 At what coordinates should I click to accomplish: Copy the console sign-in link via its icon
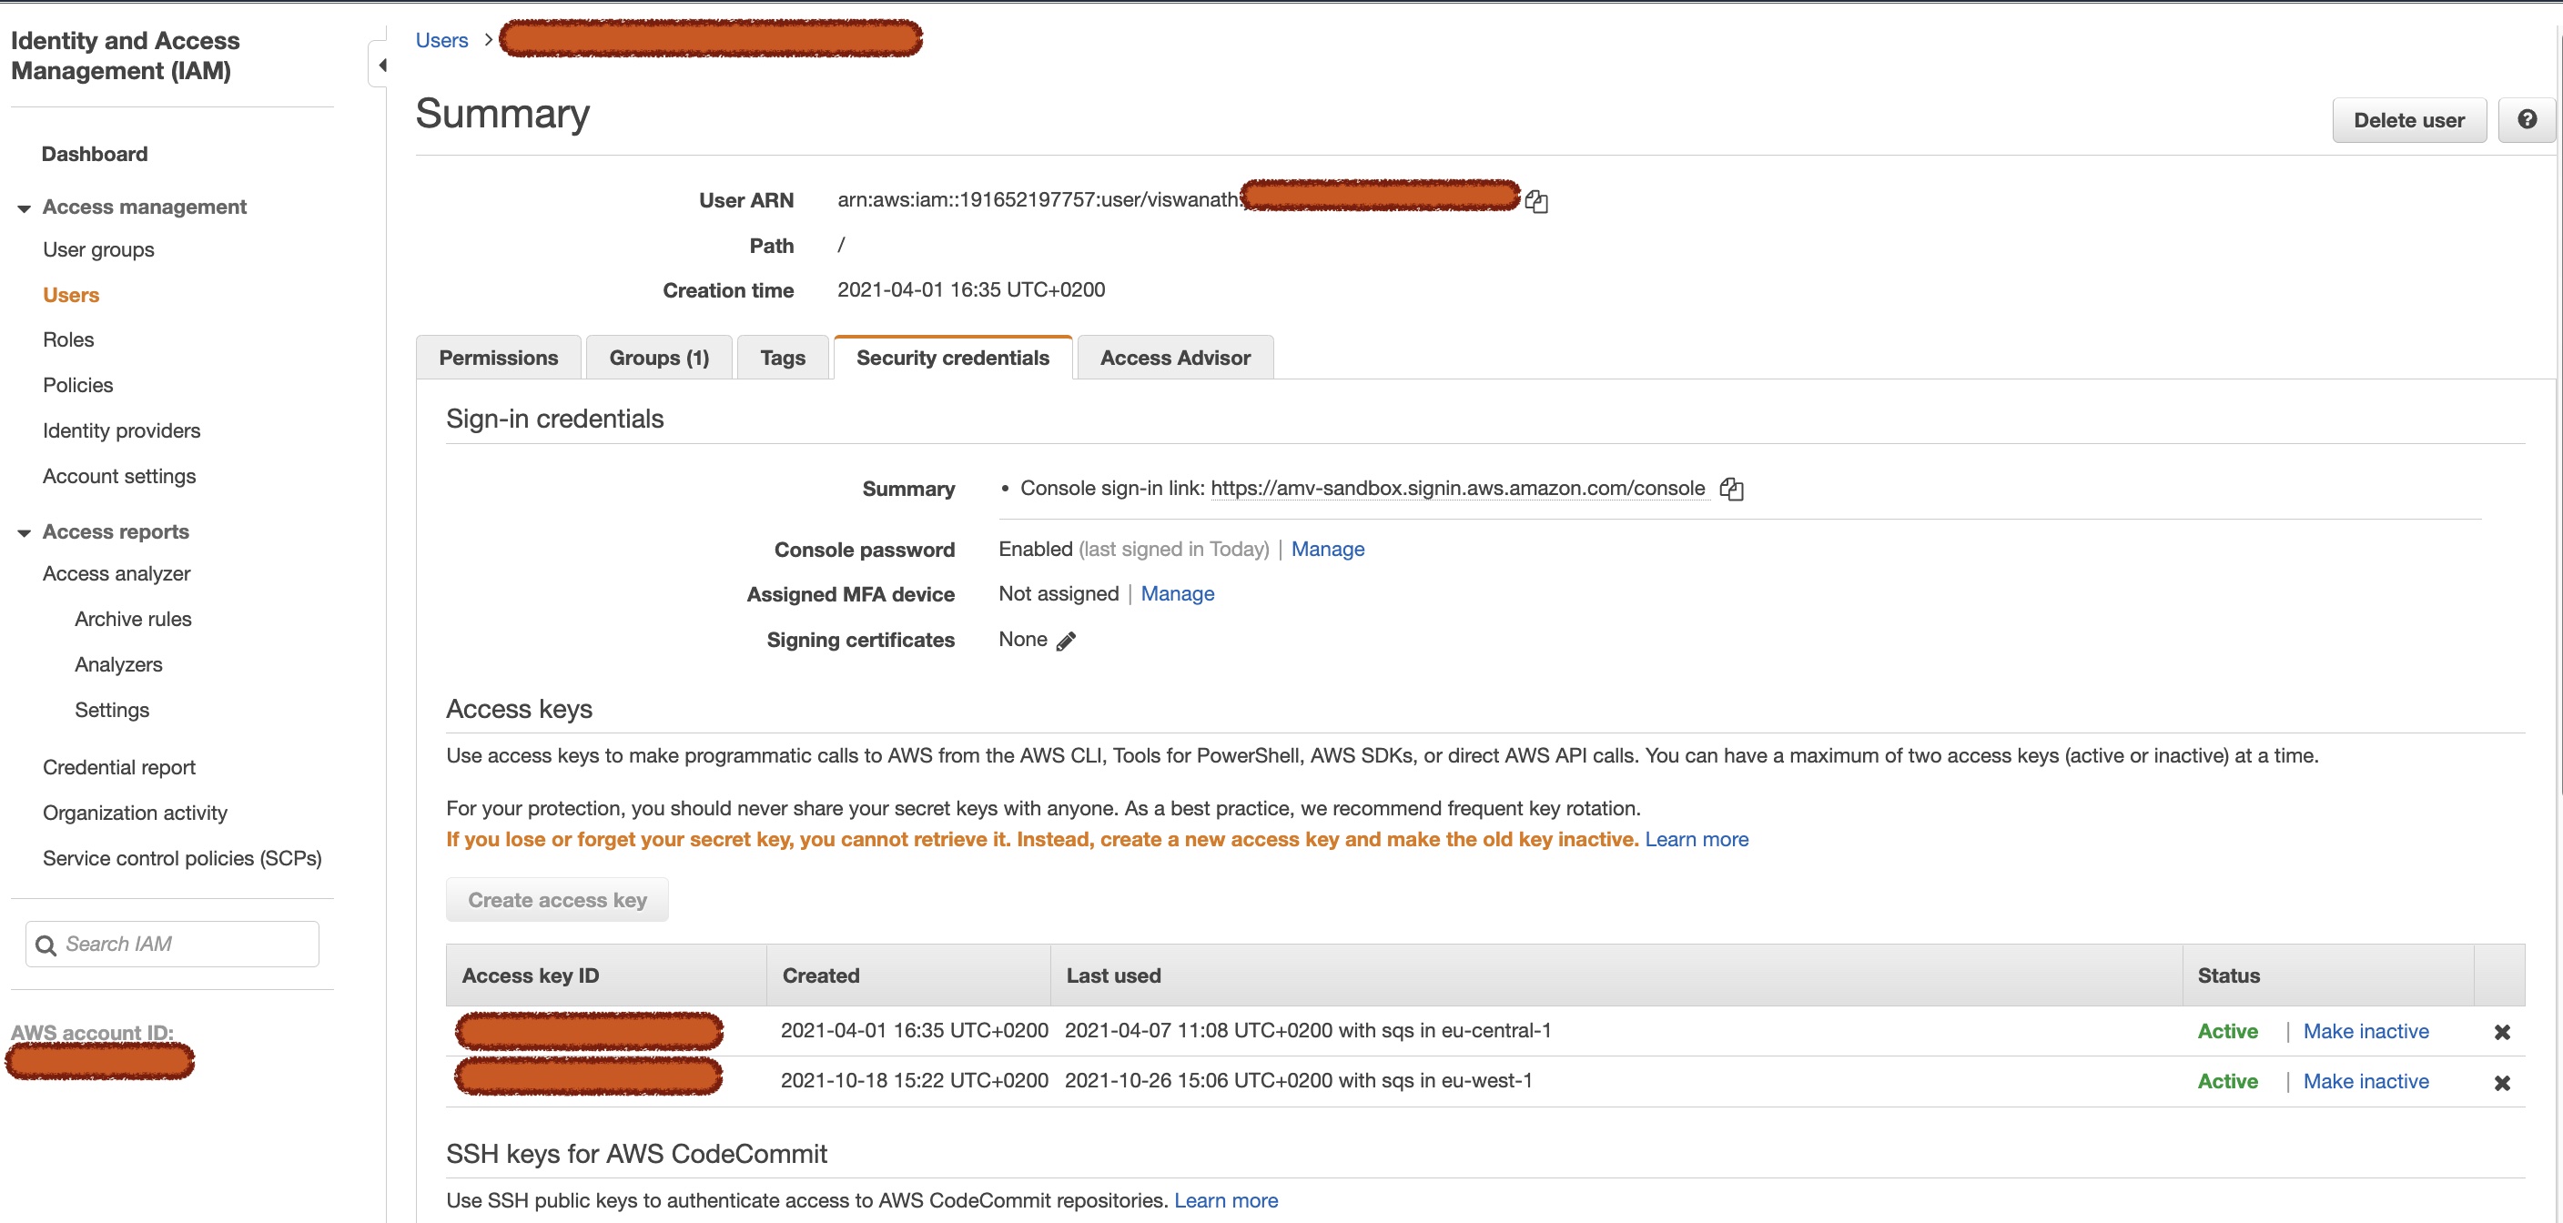point(1731,489)
